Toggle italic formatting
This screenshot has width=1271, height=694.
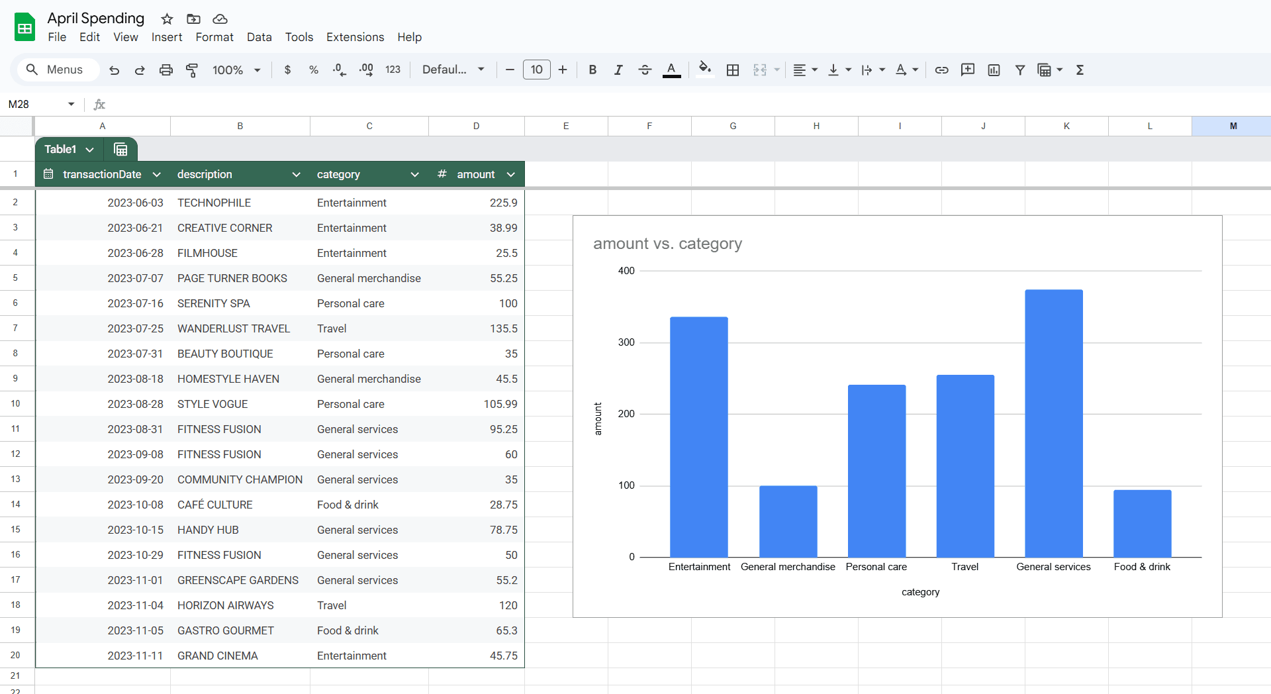[x=618, y=70]
